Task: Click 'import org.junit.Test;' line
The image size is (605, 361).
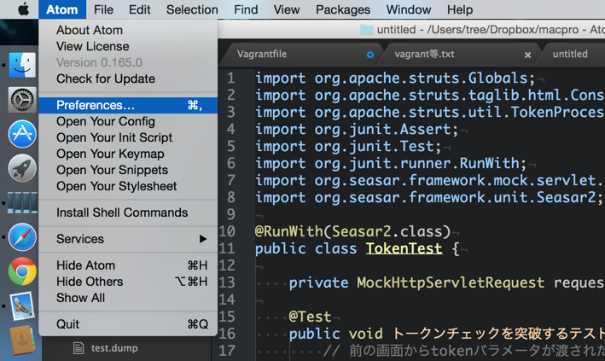Action: (348, 146)
